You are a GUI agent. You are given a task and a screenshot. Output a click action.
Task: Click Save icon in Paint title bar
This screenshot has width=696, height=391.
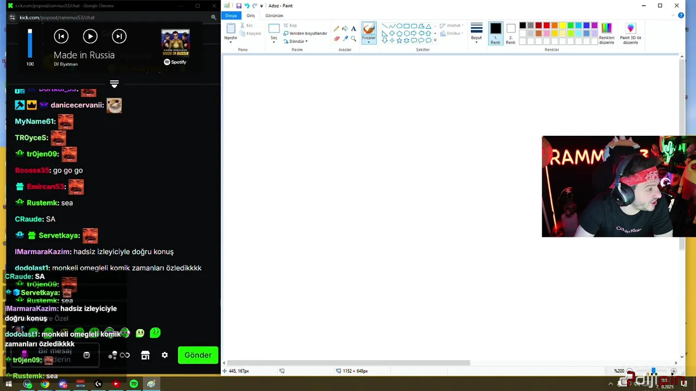click(x=239, y=5)
